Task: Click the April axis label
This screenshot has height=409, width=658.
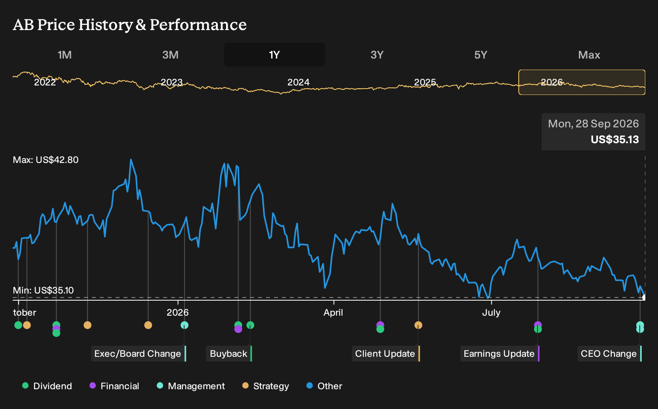Action: 333,312
